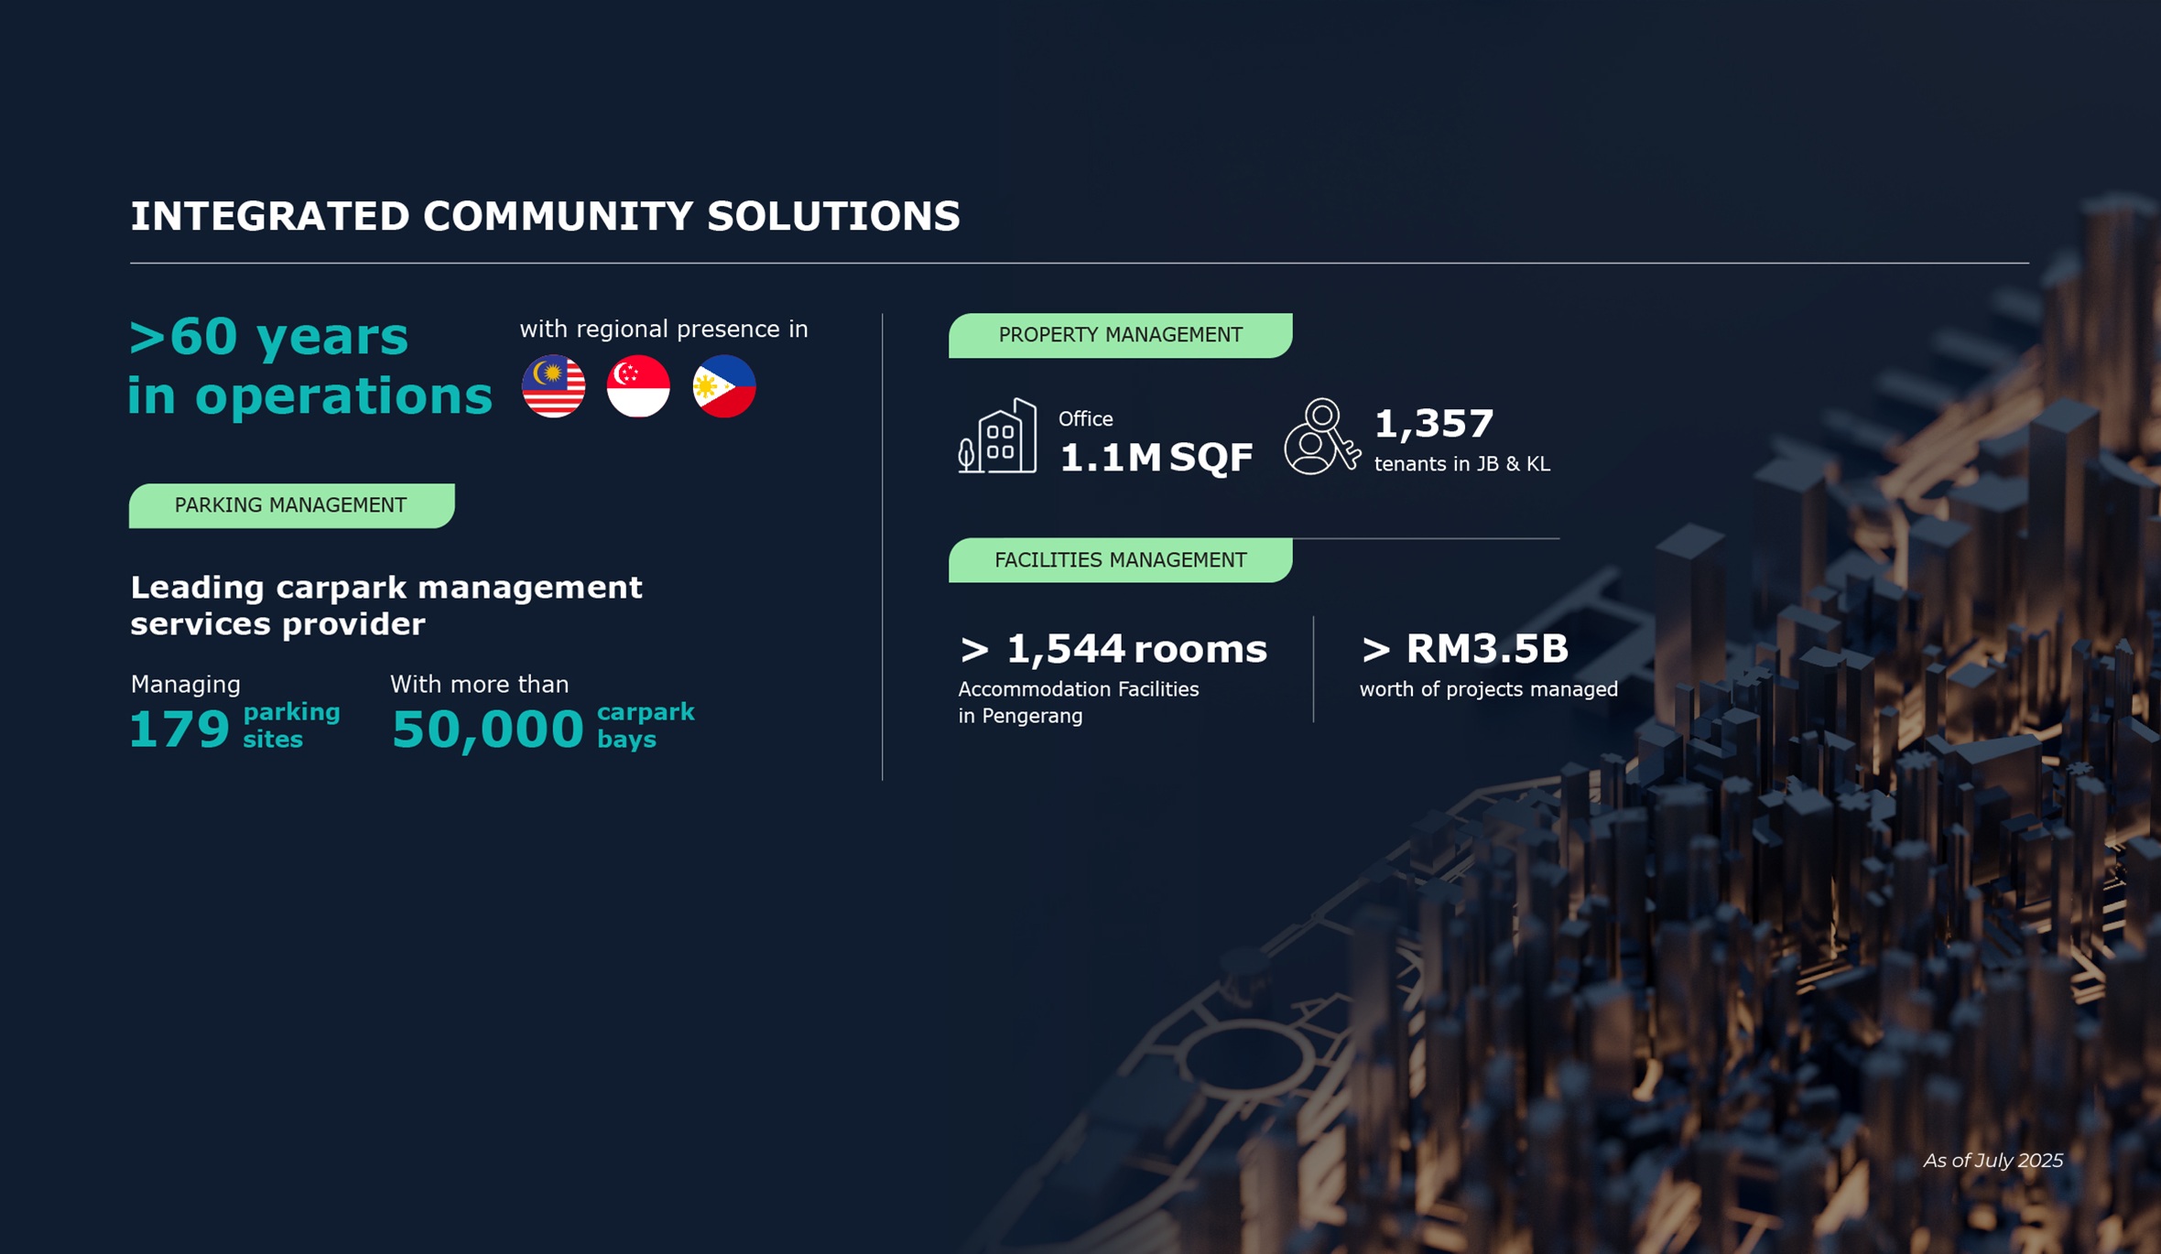Click the '>60 years in operations' text
Image resolution: width=2161 pixels, height=1254 pixels.
309,366
